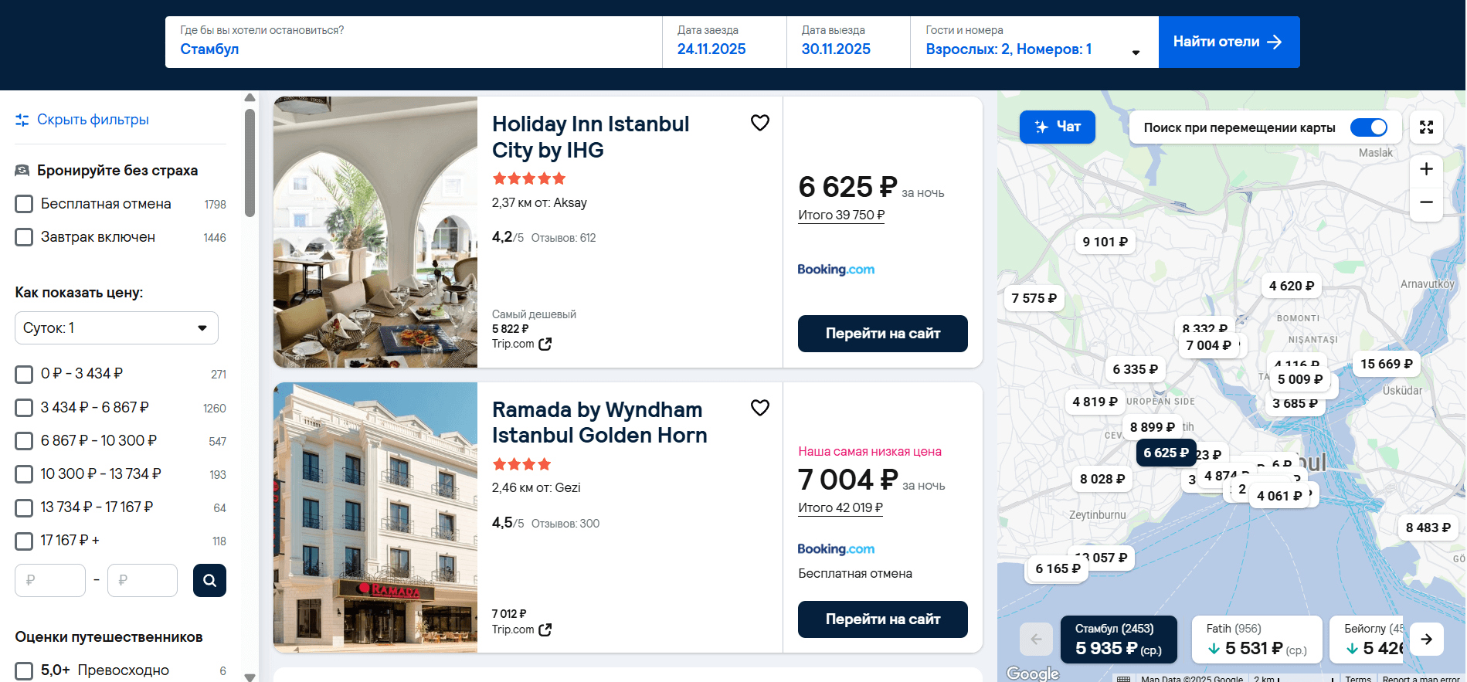
Task: Enable the free cancellation filter checkbox
Action: click(25, 204)
